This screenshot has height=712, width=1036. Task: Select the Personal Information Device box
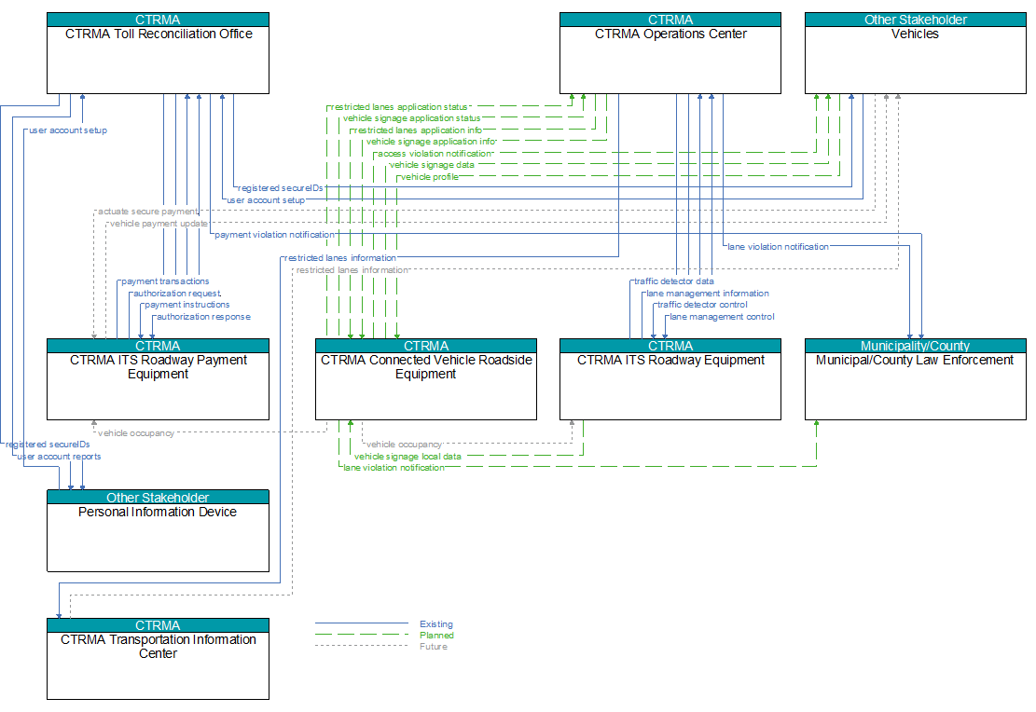click(x=158, y=531)
